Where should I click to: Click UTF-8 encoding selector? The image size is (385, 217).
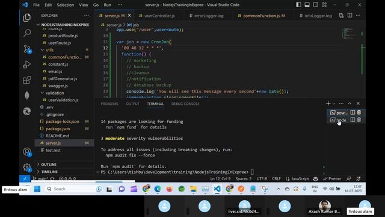tap(262, 179)
